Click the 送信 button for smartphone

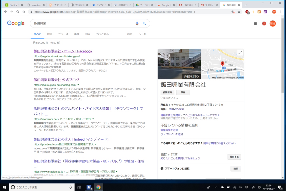coord(236,169)
